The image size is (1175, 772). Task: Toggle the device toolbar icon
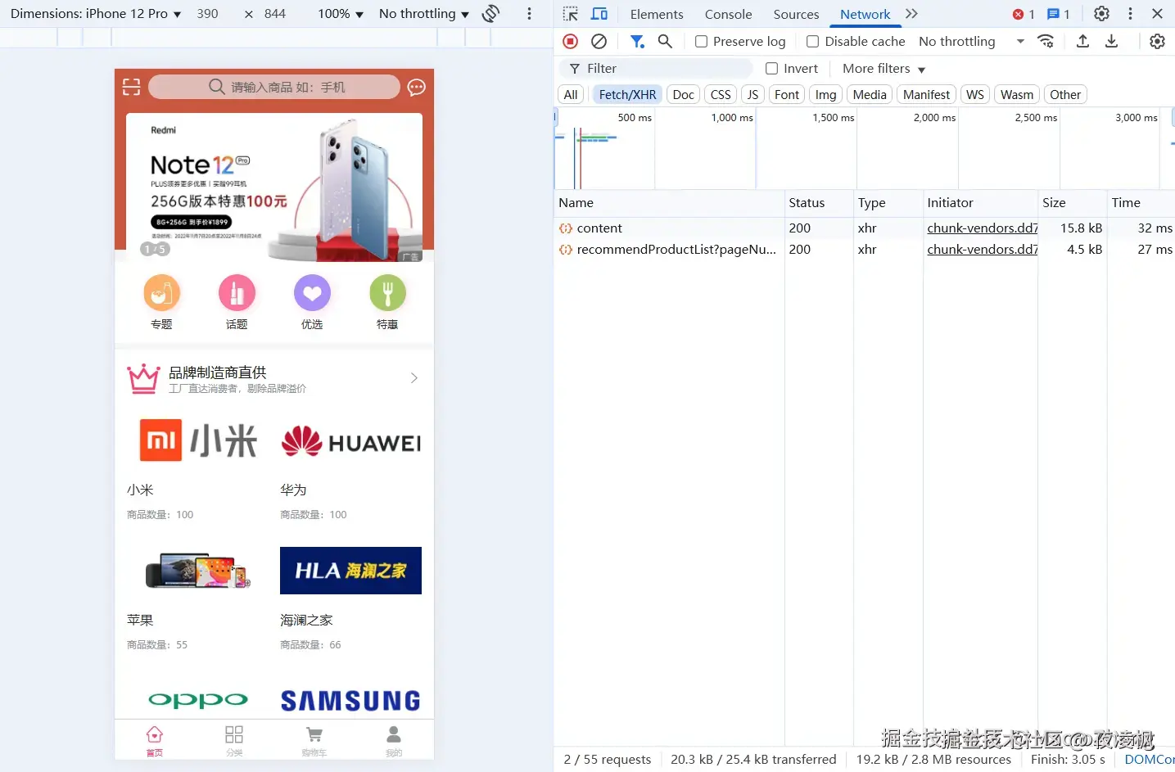coord(599,14)
